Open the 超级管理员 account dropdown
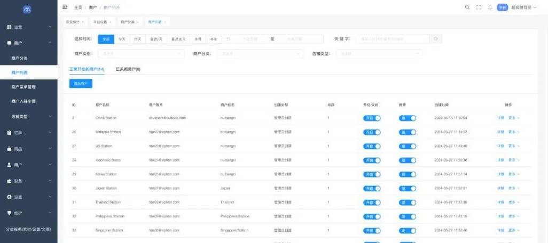This screenshot has height=243, width=548. [524, 7]
